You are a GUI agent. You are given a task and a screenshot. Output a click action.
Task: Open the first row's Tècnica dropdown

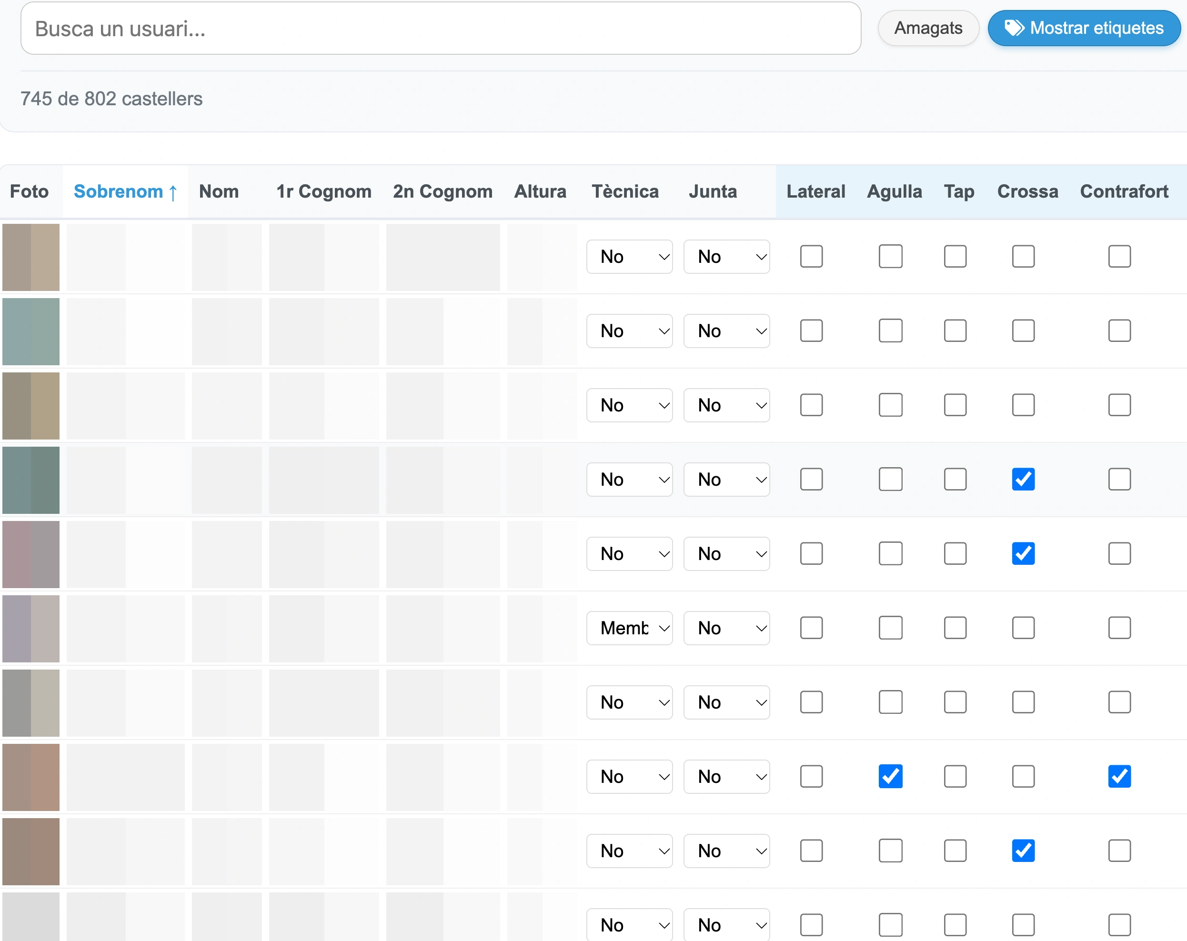coord(629,256)
